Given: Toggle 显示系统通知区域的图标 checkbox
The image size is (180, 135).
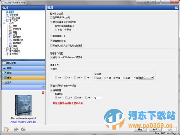Looking at the screenshot, I should pyautogui.click(x=51, y=22).
